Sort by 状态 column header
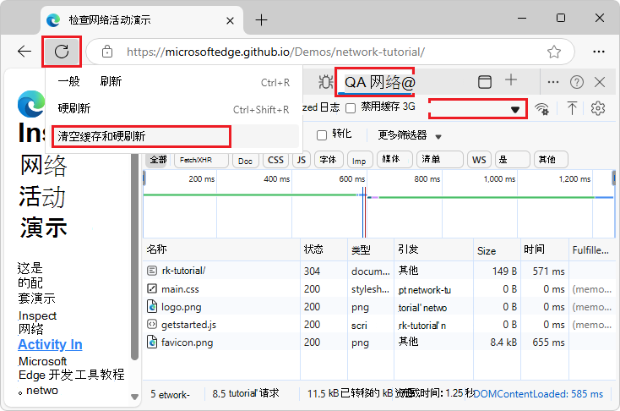 click(324, 249)
